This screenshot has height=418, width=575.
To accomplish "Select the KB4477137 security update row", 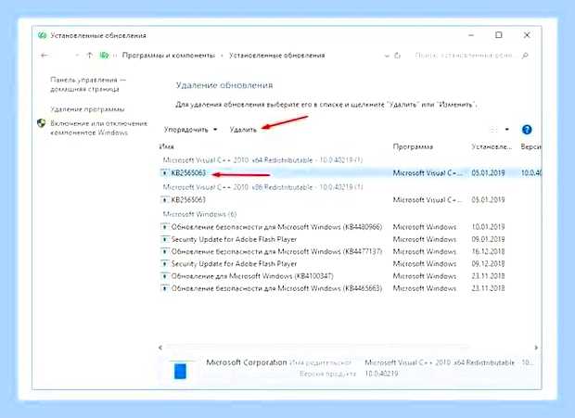I will pos(351,252).
